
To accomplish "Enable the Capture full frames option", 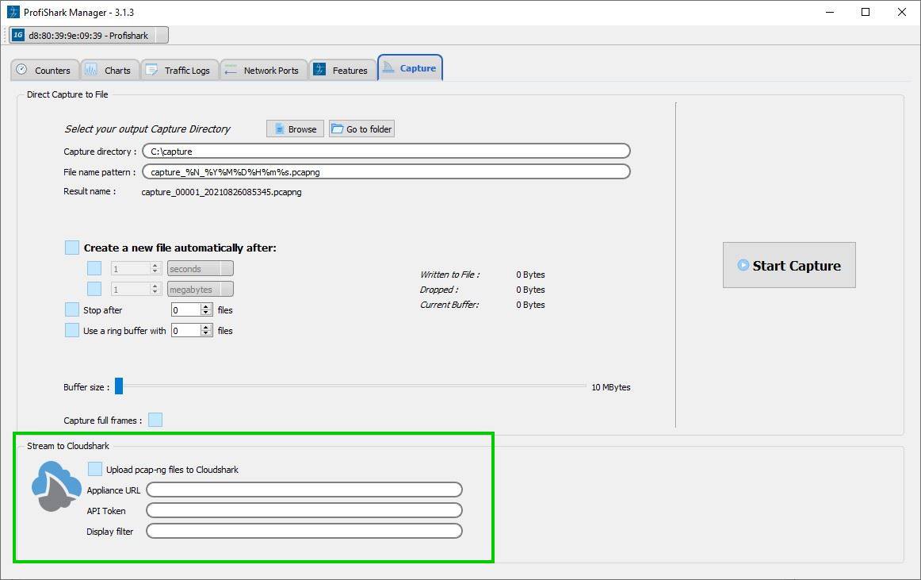I will [x=155, y=420].
